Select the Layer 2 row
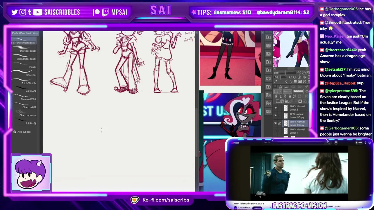Screen dimensions: 374x210 point(295,108)
